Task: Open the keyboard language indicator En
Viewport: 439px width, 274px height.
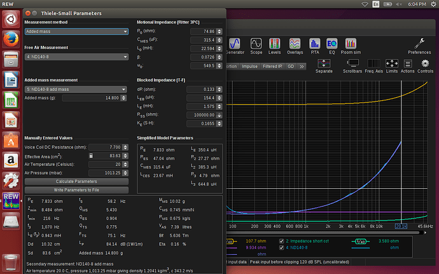Action: pyautogui.click(x=375, y=4)
